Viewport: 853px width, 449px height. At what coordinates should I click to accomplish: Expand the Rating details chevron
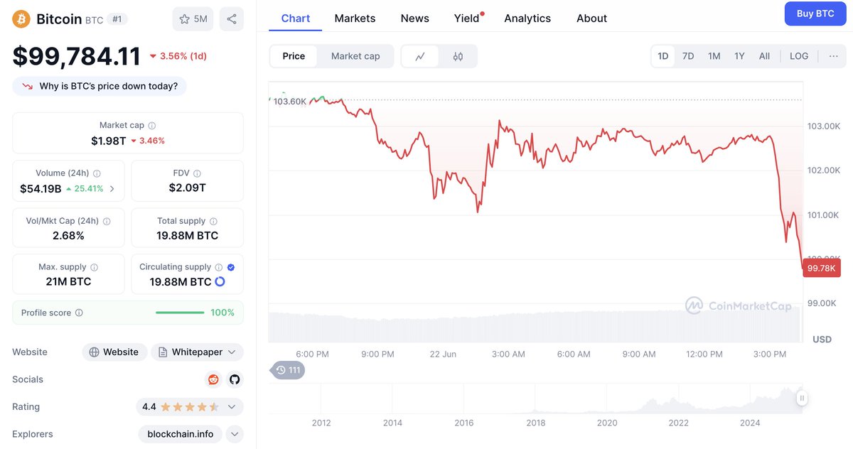pos(232,407)
